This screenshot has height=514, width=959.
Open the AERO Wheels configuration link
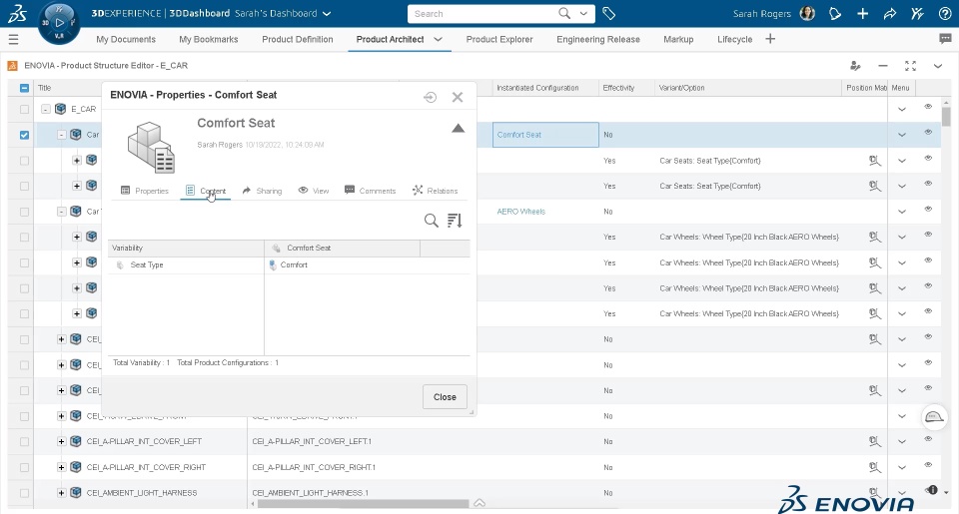(521, 212)
